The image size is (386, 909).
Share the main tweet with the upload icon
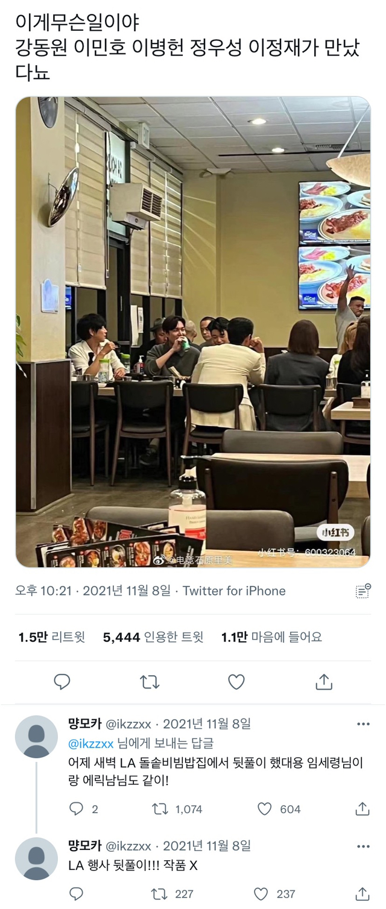point(324,682)
